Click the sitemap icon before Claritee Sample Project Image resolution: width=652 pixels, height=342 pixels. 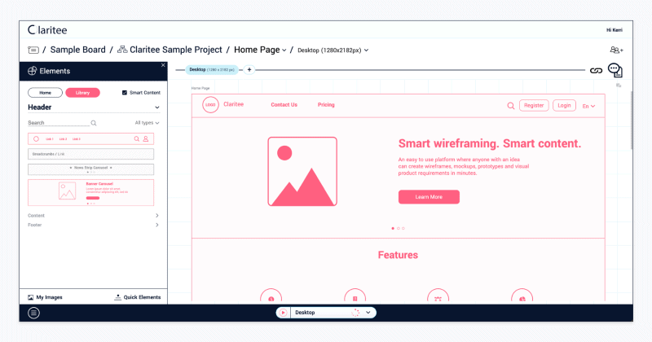pyautogui.click(x=122, y=50)
